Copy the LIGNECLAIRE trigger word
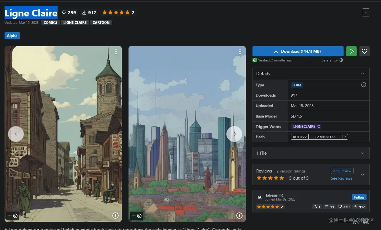 tap(318, 126)
